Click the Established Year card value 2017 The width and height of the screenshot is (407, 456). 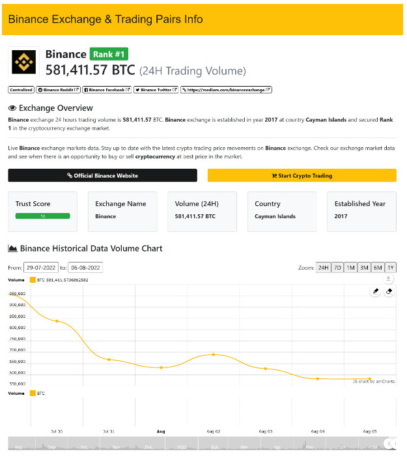[x=341, y=216]
